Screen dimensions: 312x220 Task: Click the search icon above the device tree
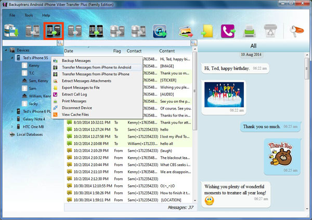60,43
